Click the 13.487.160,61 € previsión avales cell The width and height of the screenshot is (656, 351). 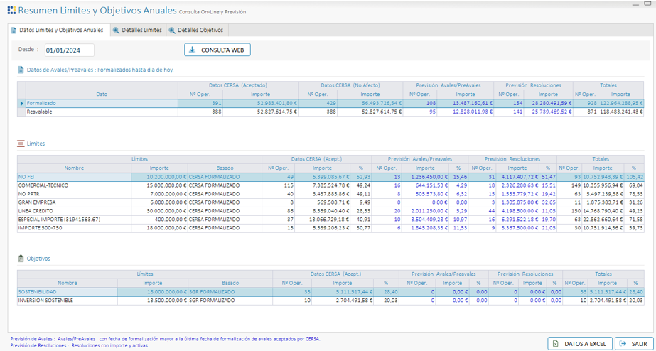click(466, 103)
